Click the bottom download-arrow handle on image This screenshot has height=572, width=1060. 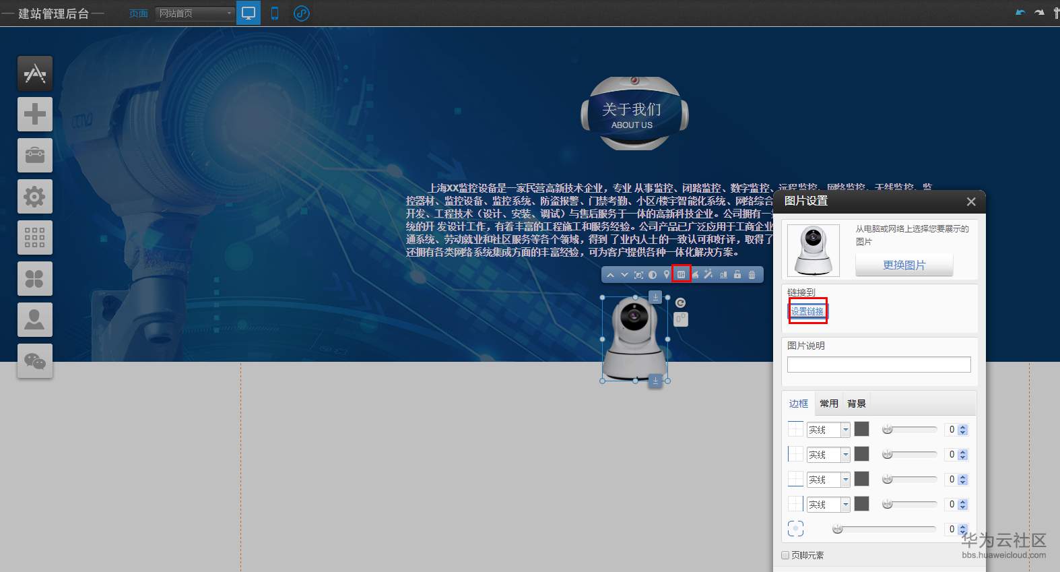pos(655,381)
